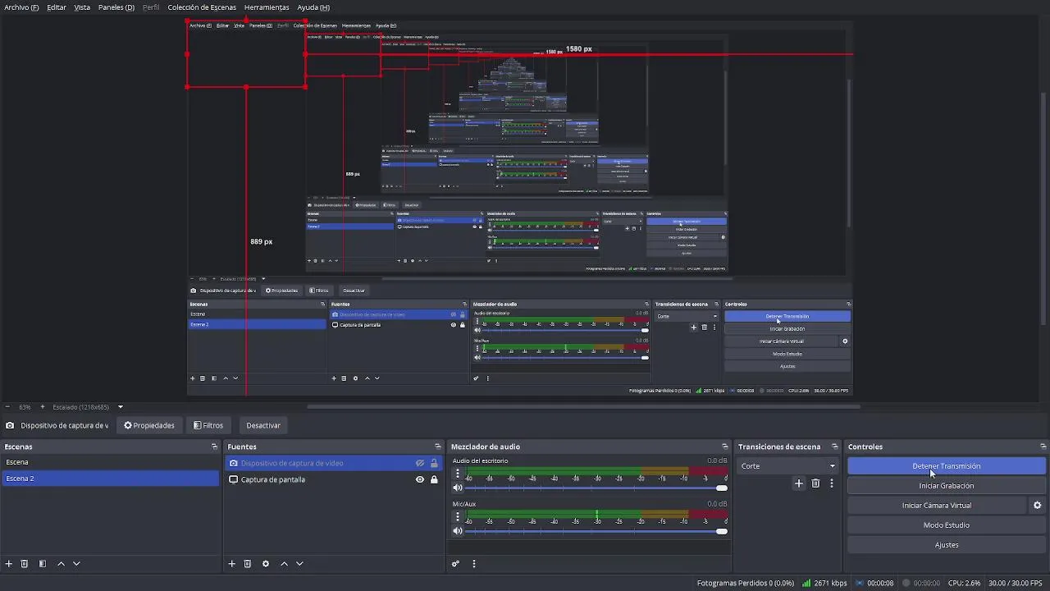Click Iniciar Grabación button
Viewport: 1050px width, 591px height.
(947, 486)
